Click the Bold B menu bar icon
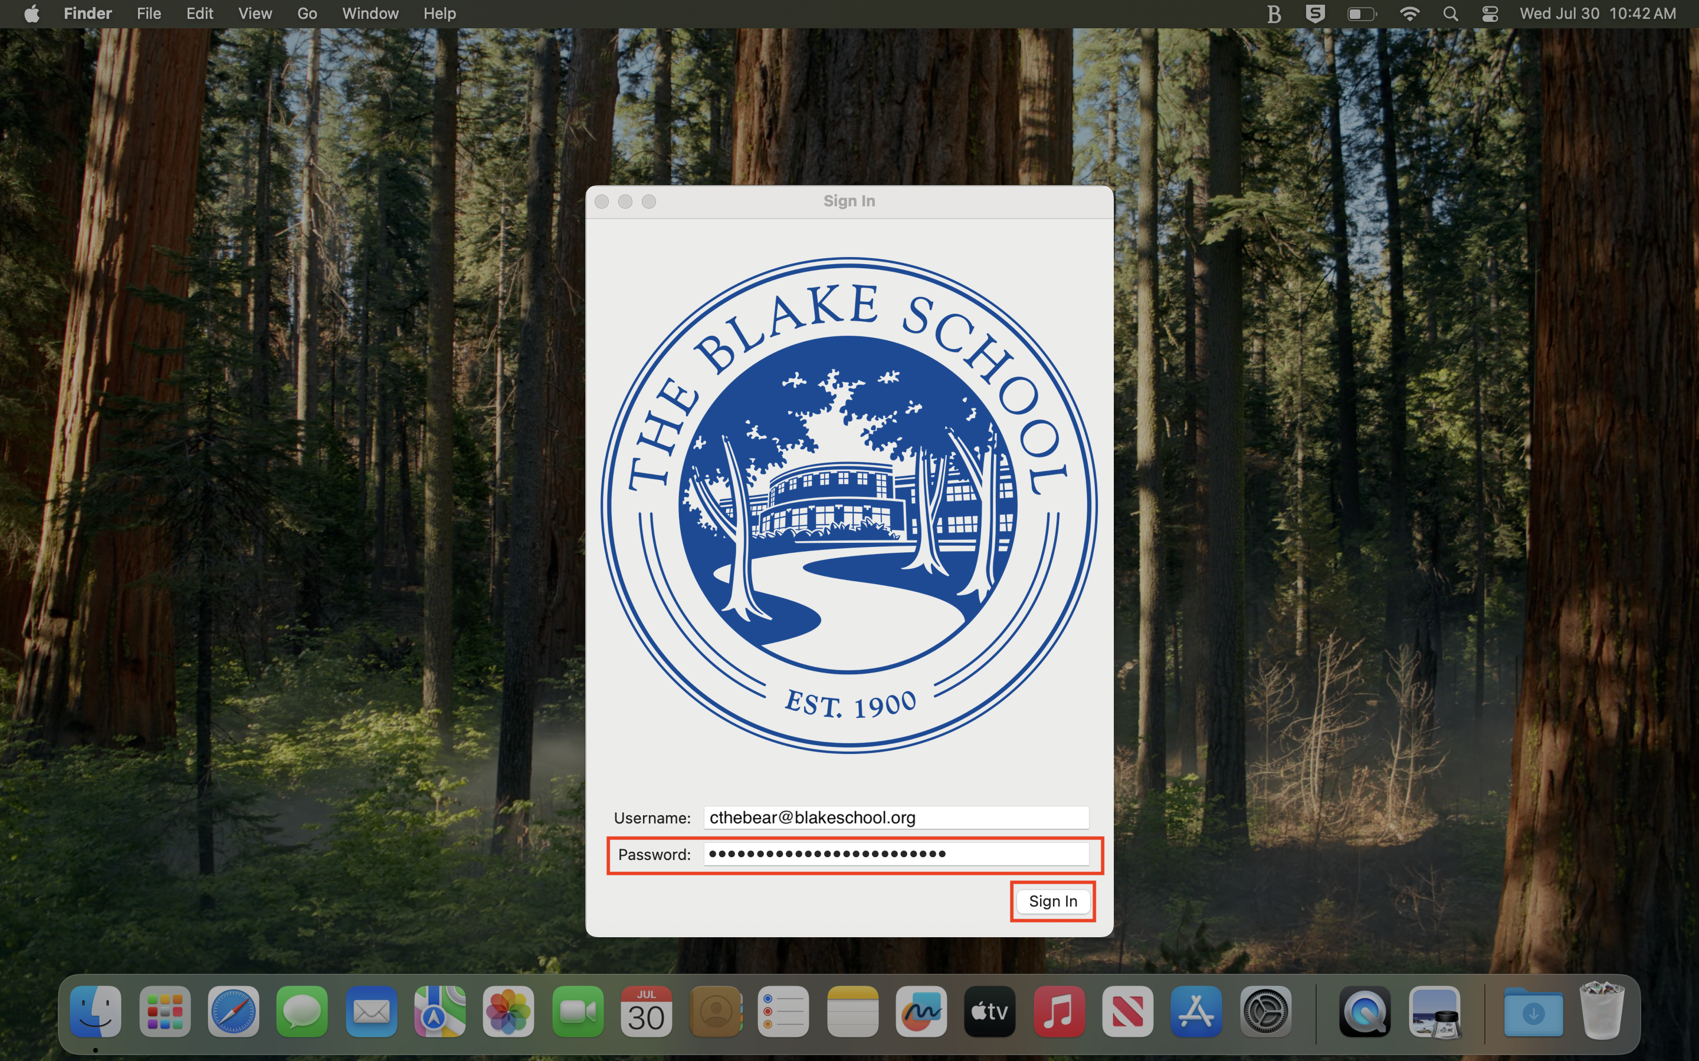 click(1274, 14)
